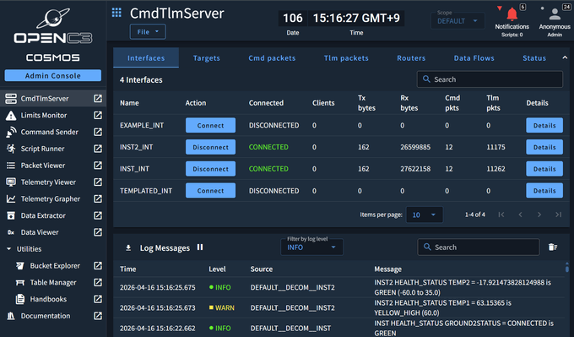Go to the first page of interfaces
The height and width of the screenshot is (337, 574).
(x=501, y=215)
